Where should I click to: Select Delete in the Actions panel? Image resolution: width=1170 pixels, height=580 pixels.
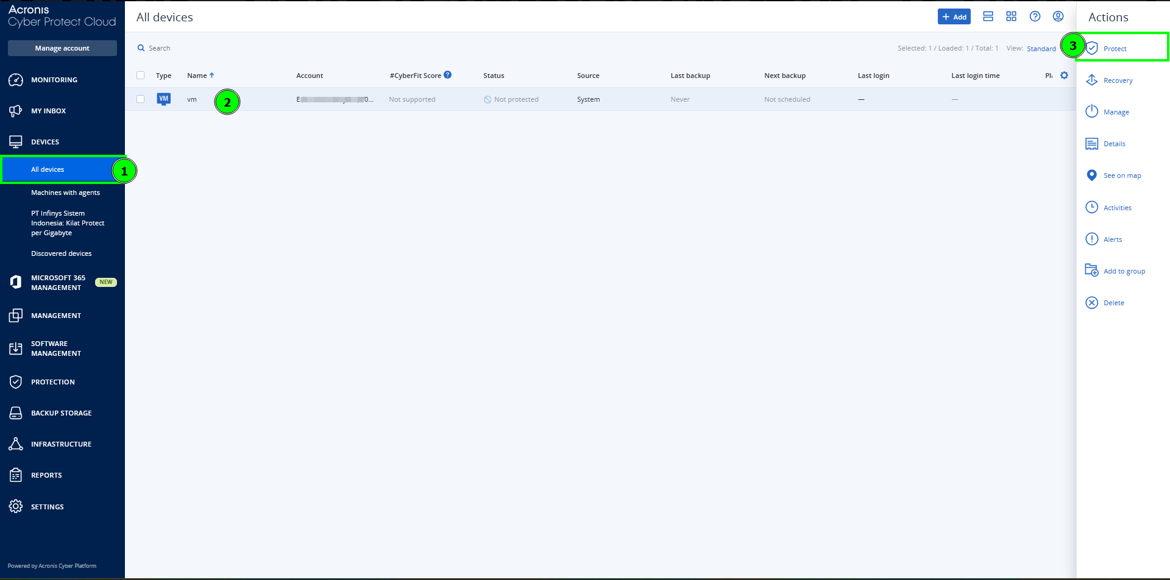(1113, 303)
